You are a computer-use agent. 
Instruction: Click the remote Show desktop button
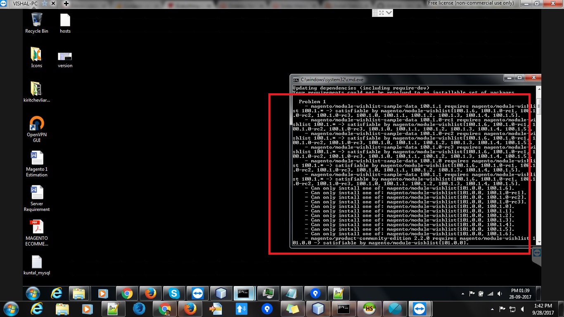tap(538, 293)
